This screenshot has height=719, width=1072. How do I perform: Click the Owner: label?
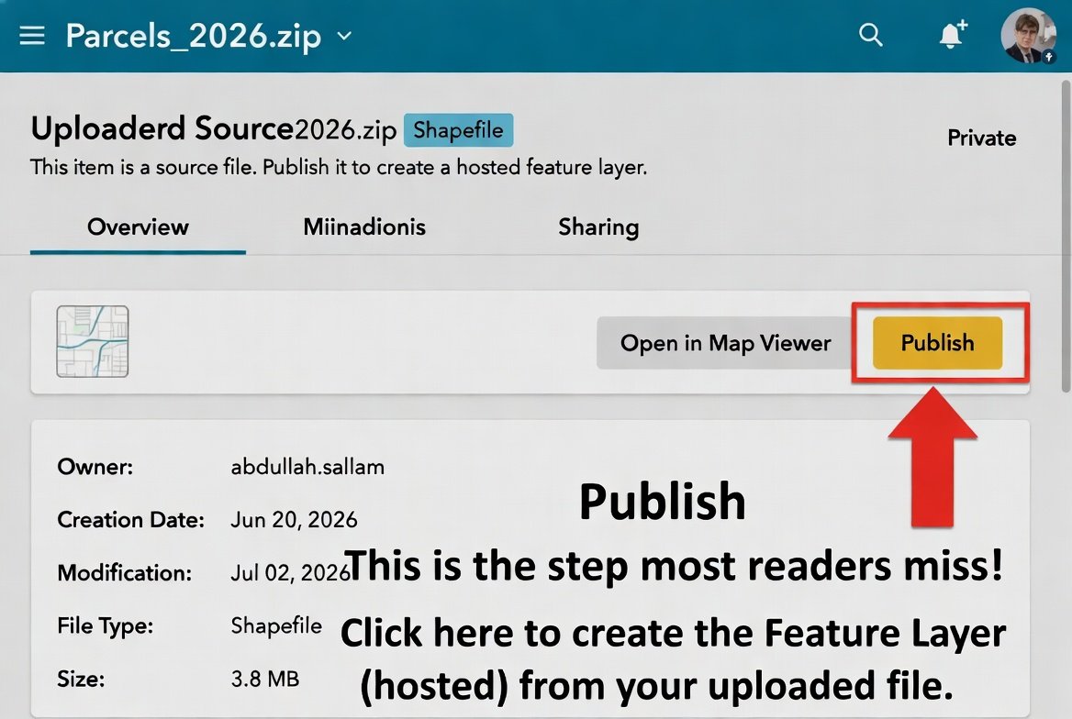pyautogui.click(x=95, y=467)
